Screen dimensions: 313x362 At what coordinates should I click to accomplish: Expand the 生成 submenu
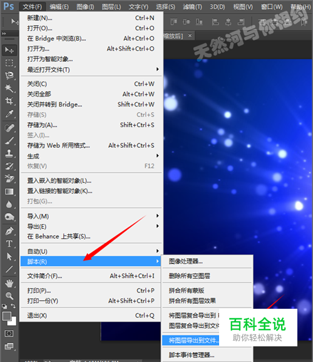tap(91, 156)
